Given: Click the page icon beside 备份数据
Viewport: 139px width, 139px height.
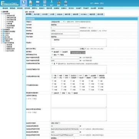Looking at the screenshot, I should (6, 45).
